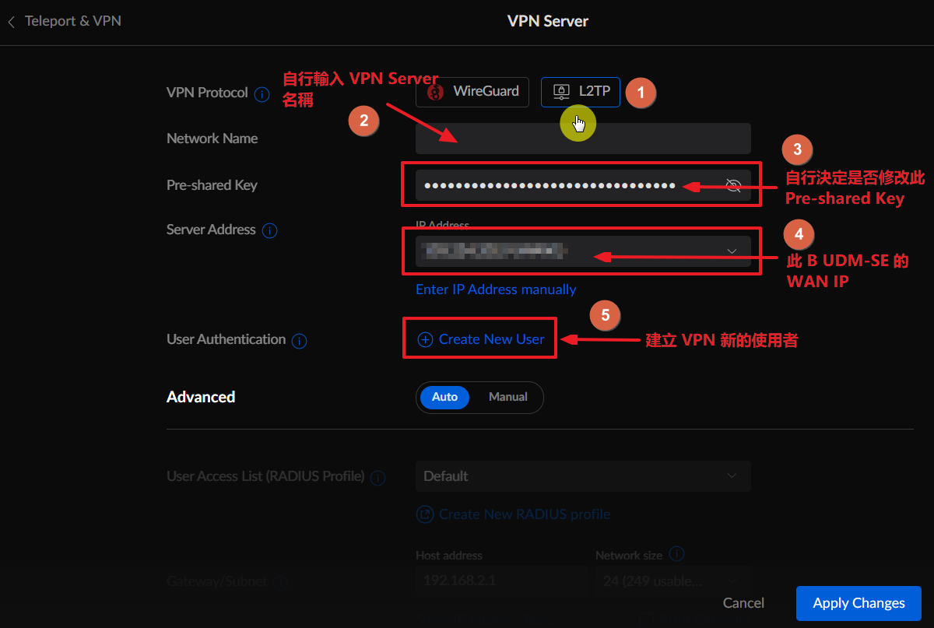Click the Host address field
934x628 pixels.
point(500,581)
